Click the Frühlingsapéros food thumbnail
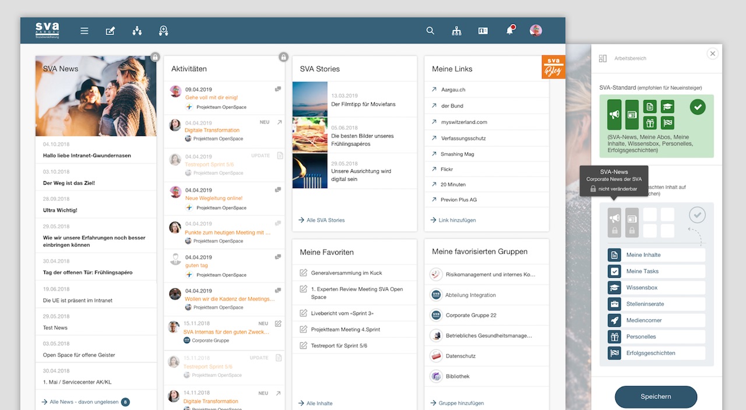 click(x=310, y=135)
